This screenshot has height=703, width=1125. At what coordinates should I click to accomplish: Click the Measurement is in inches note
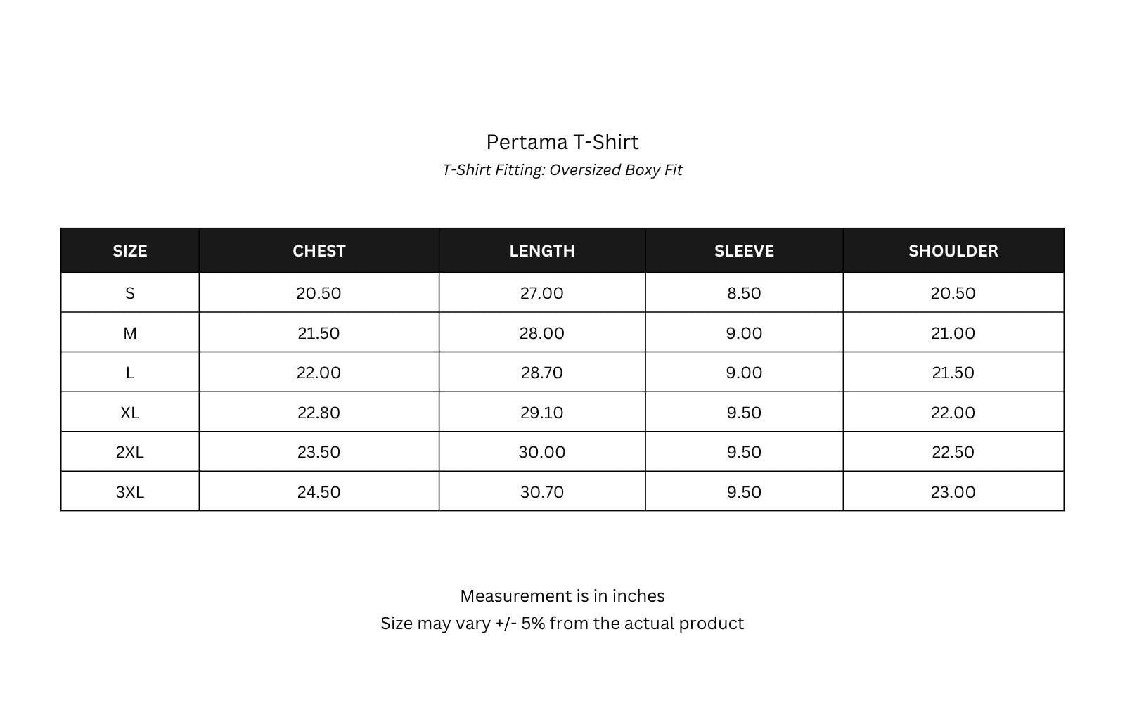(562, 596)
